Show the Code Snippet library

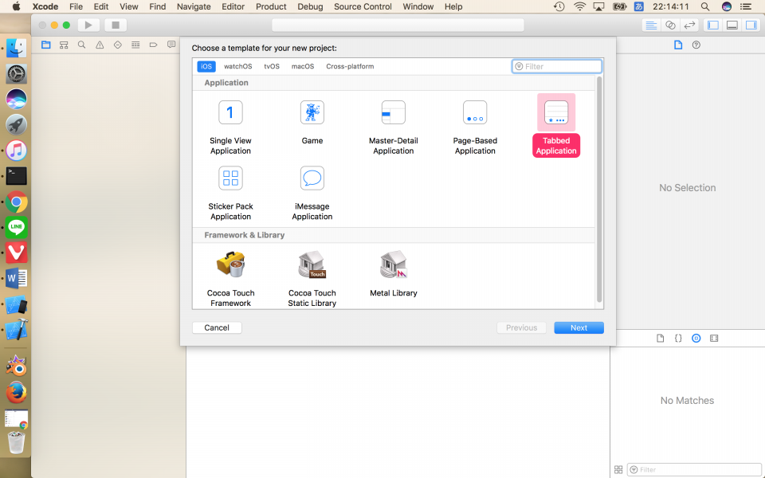click(678, 338)
